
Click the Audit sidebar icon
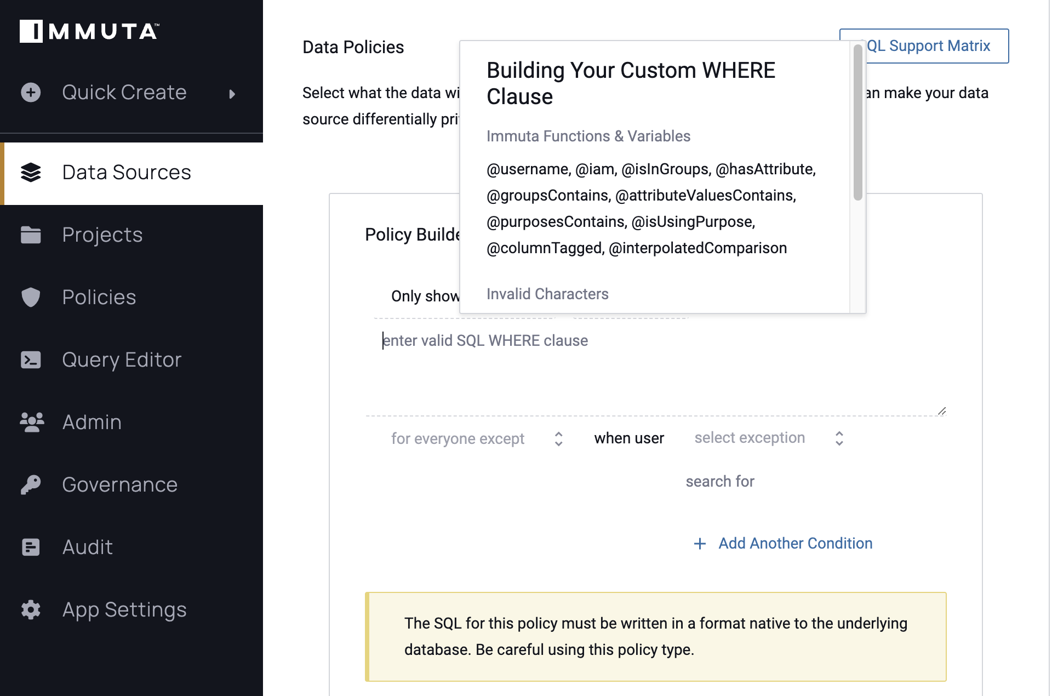(x=30, y=546)
